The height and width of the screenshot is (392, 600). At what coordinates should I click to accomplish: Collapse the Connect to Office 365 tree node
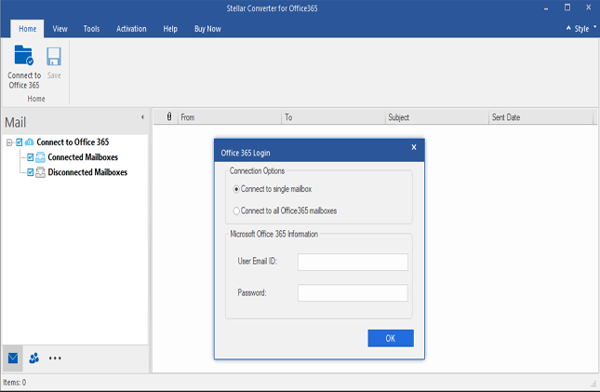click(x=9, y=142)
